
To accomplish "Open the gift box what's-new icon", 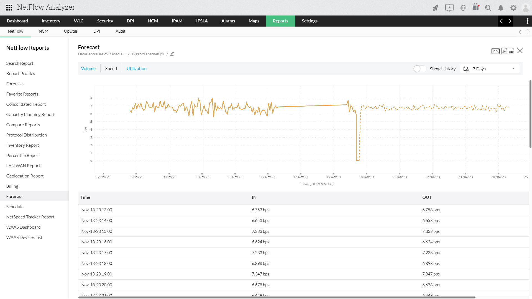I will [476, 7].
